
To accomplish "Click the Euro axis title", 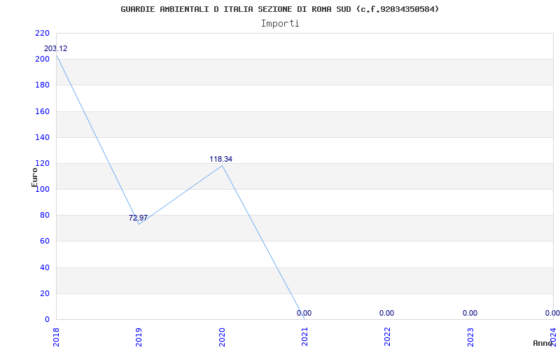I will 34,178.
